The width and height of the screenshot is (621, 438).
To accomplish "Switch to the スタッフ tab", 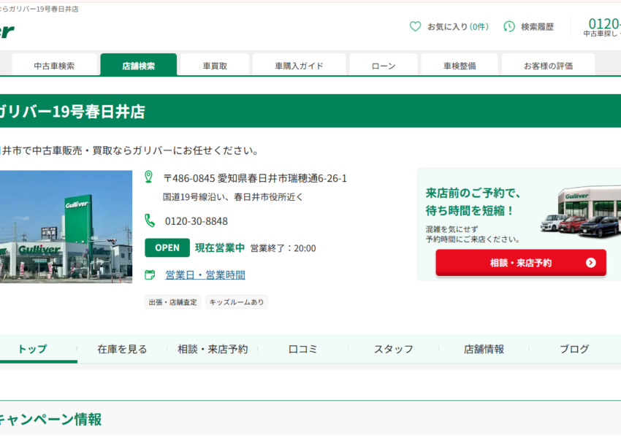I will click(394, 349).
